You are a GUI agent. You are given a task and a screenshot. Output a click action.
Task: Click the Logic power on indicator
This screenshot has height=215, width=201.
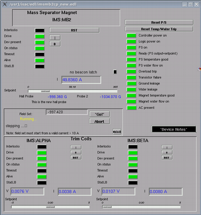coord(131,41)
